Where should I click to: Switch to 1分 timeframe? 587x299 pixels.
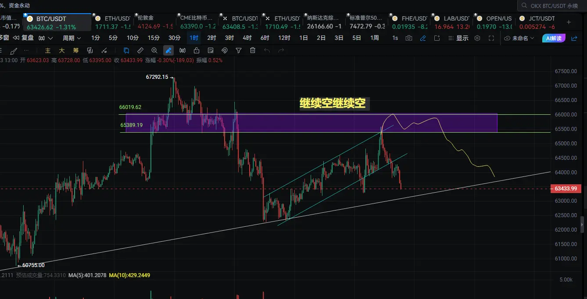96,38
